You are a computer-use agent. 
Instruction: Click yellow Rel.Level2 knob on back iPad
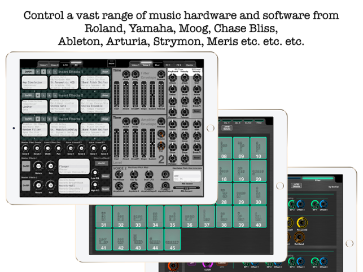(x=302, y=223)
